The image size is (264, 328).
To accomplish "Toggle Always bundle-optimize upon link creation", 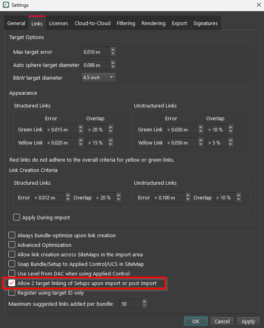I will click(12, 236).
